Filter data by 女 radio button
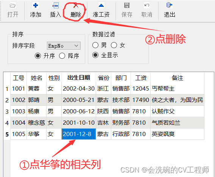The width and height of the screenshot is (215, 177). (114, 45)
